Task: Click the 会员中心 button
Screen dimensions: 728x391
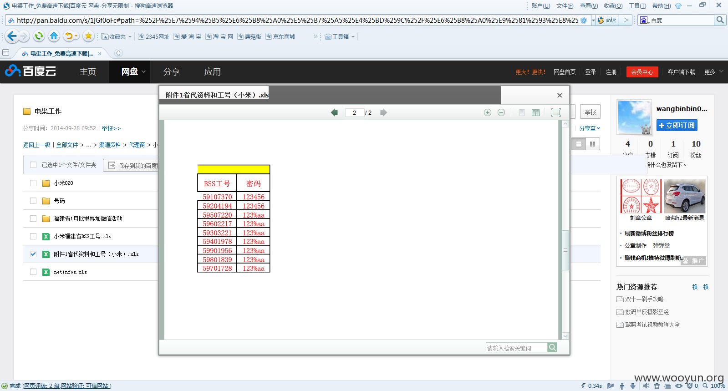Action: 642,72
